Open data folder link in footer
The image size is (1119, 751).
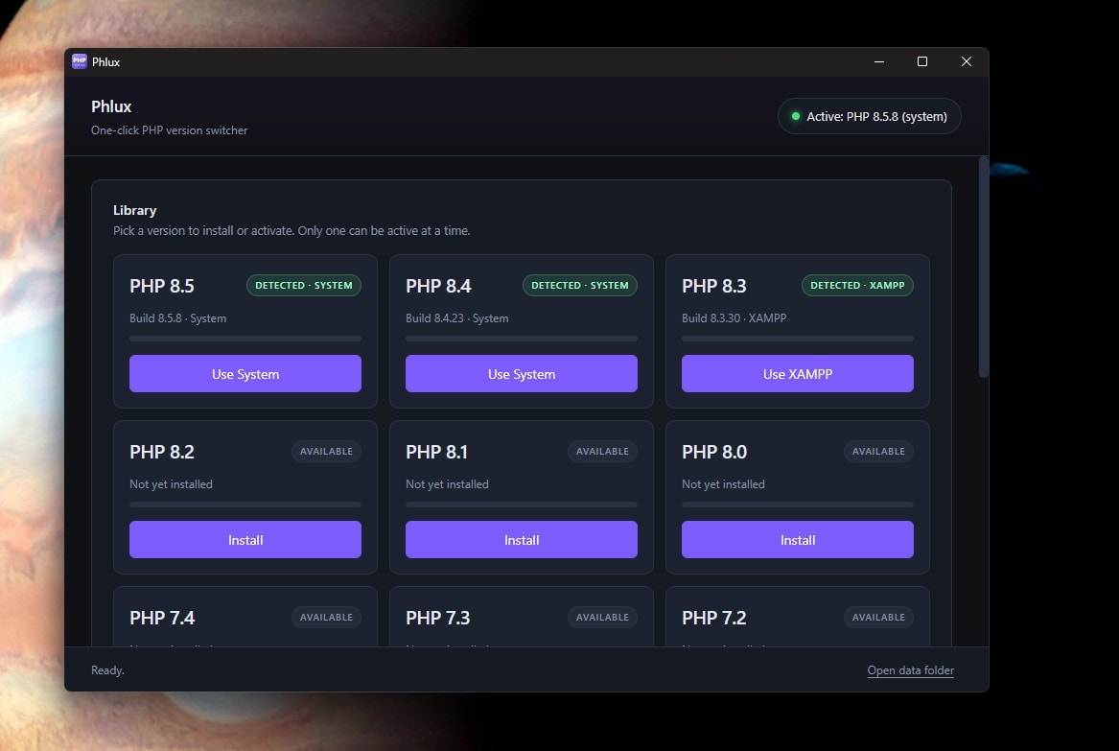(x=910, y=670)
